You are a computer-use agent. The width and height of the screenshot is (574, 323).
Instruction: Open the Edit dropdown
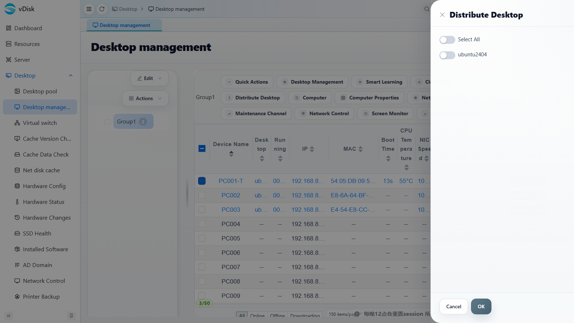pyautogui.click(x=149, y=78)
